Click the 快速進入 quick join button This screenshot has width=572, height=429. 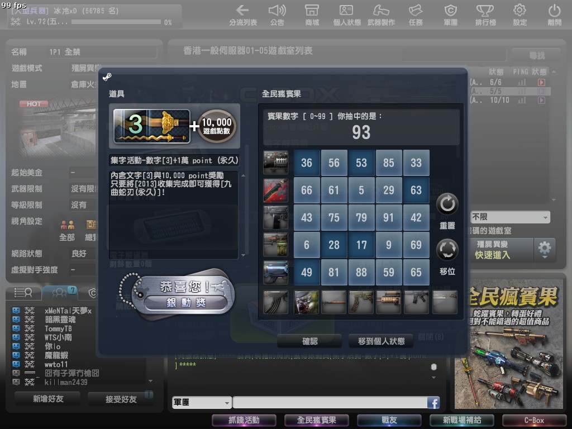point(501,250)
